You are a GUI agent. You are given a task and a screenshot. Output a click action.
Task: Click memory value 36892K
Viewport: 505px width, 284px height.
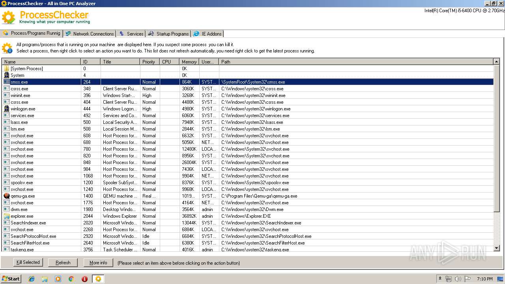point(189,216)
